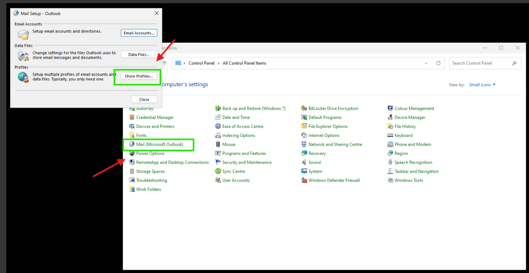The height and width of the screenshot is (273, 529).
Task: Click the Date and Time icon
Action: coord(218,118)
